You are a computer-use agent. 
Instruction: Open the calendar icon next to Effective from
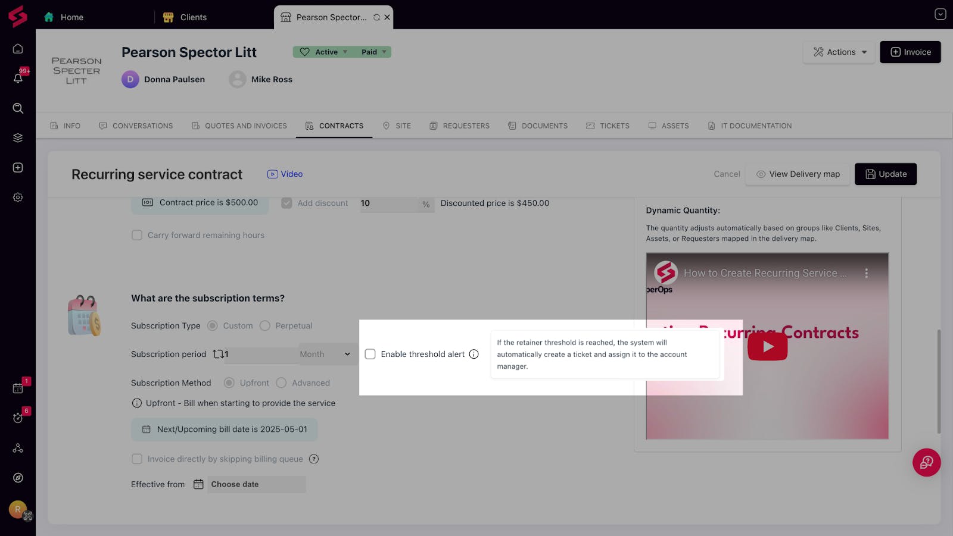point(198,484)
